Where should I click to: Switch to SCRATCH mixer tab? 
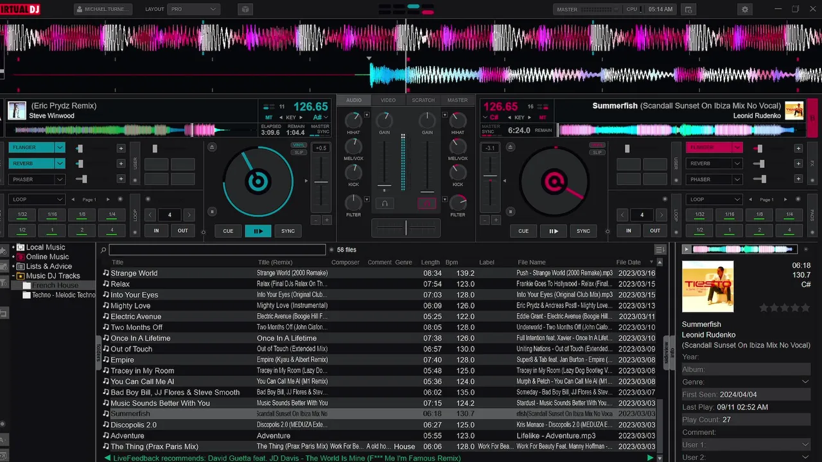(x=423, y=100)
